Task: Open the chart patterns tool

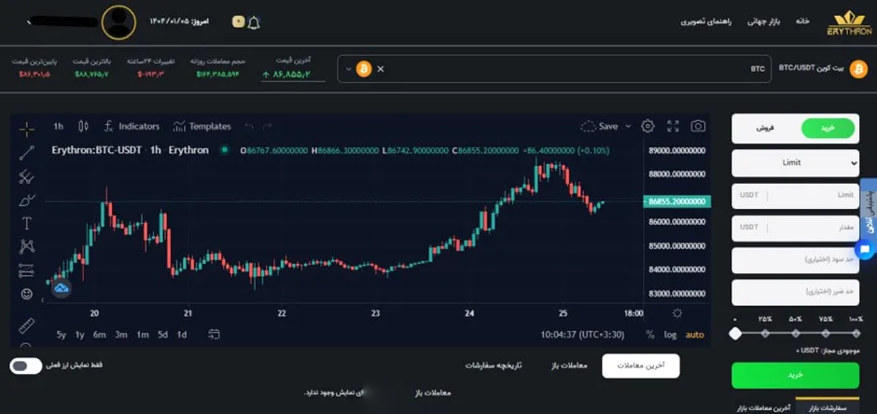Action: click(x=26, y=246)
